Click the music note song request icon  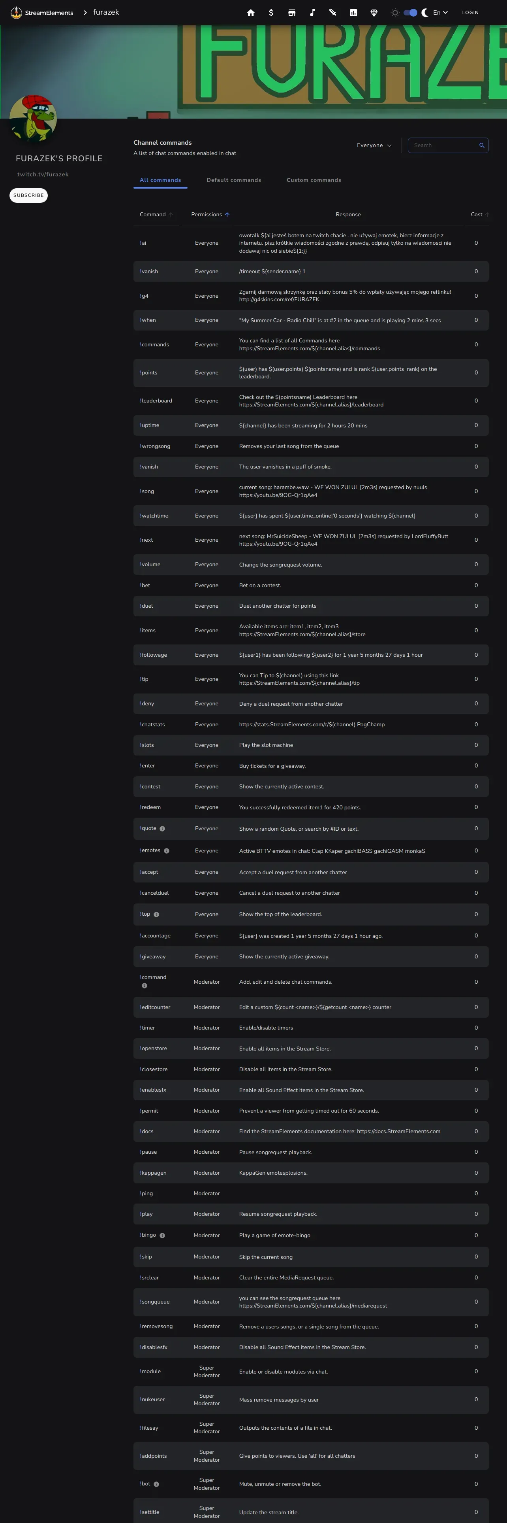[x=312, y=12]
